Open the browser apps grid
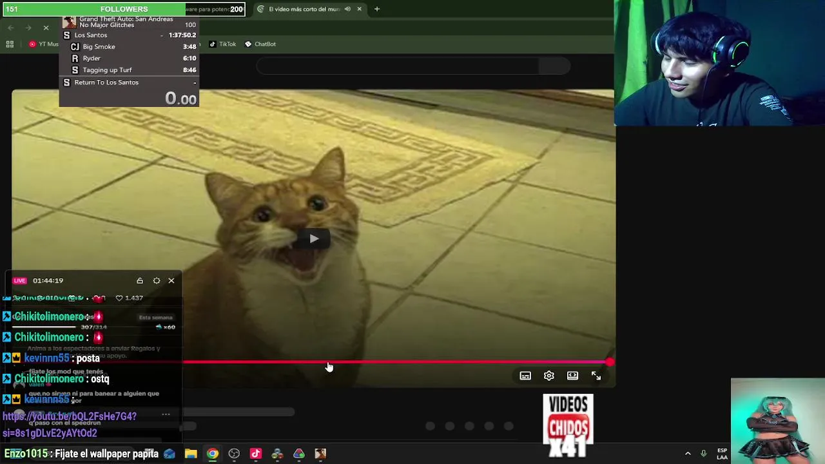 point(10,44)
